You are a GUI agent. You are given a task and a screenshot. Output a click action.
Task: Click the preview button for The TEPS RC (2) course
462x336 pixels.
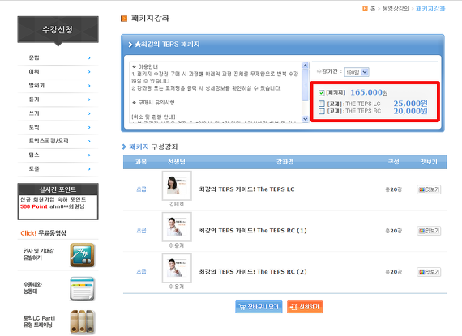pyautogui.click(x=429, y=272)
